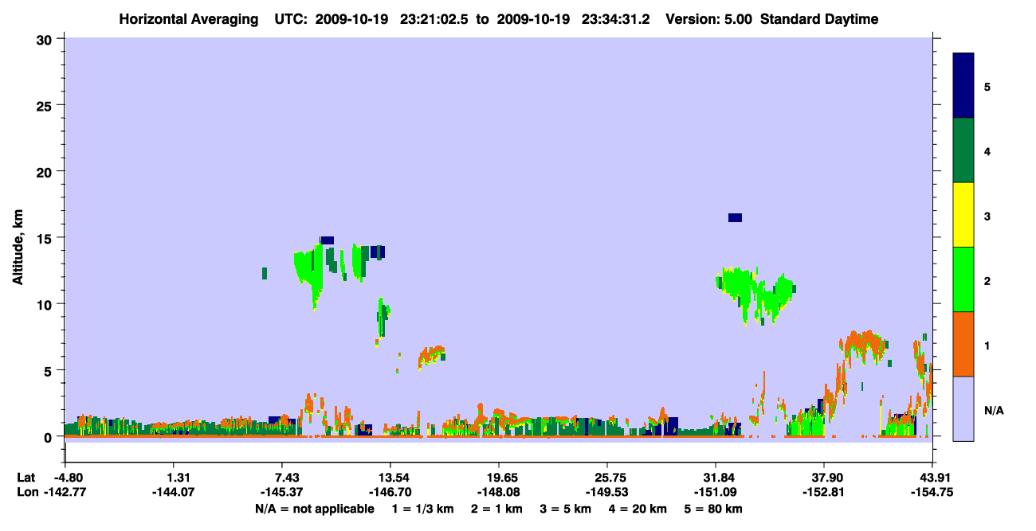1036x531 pixels.
Task: Click longitude value -148.08
Action: coord(498,492)
